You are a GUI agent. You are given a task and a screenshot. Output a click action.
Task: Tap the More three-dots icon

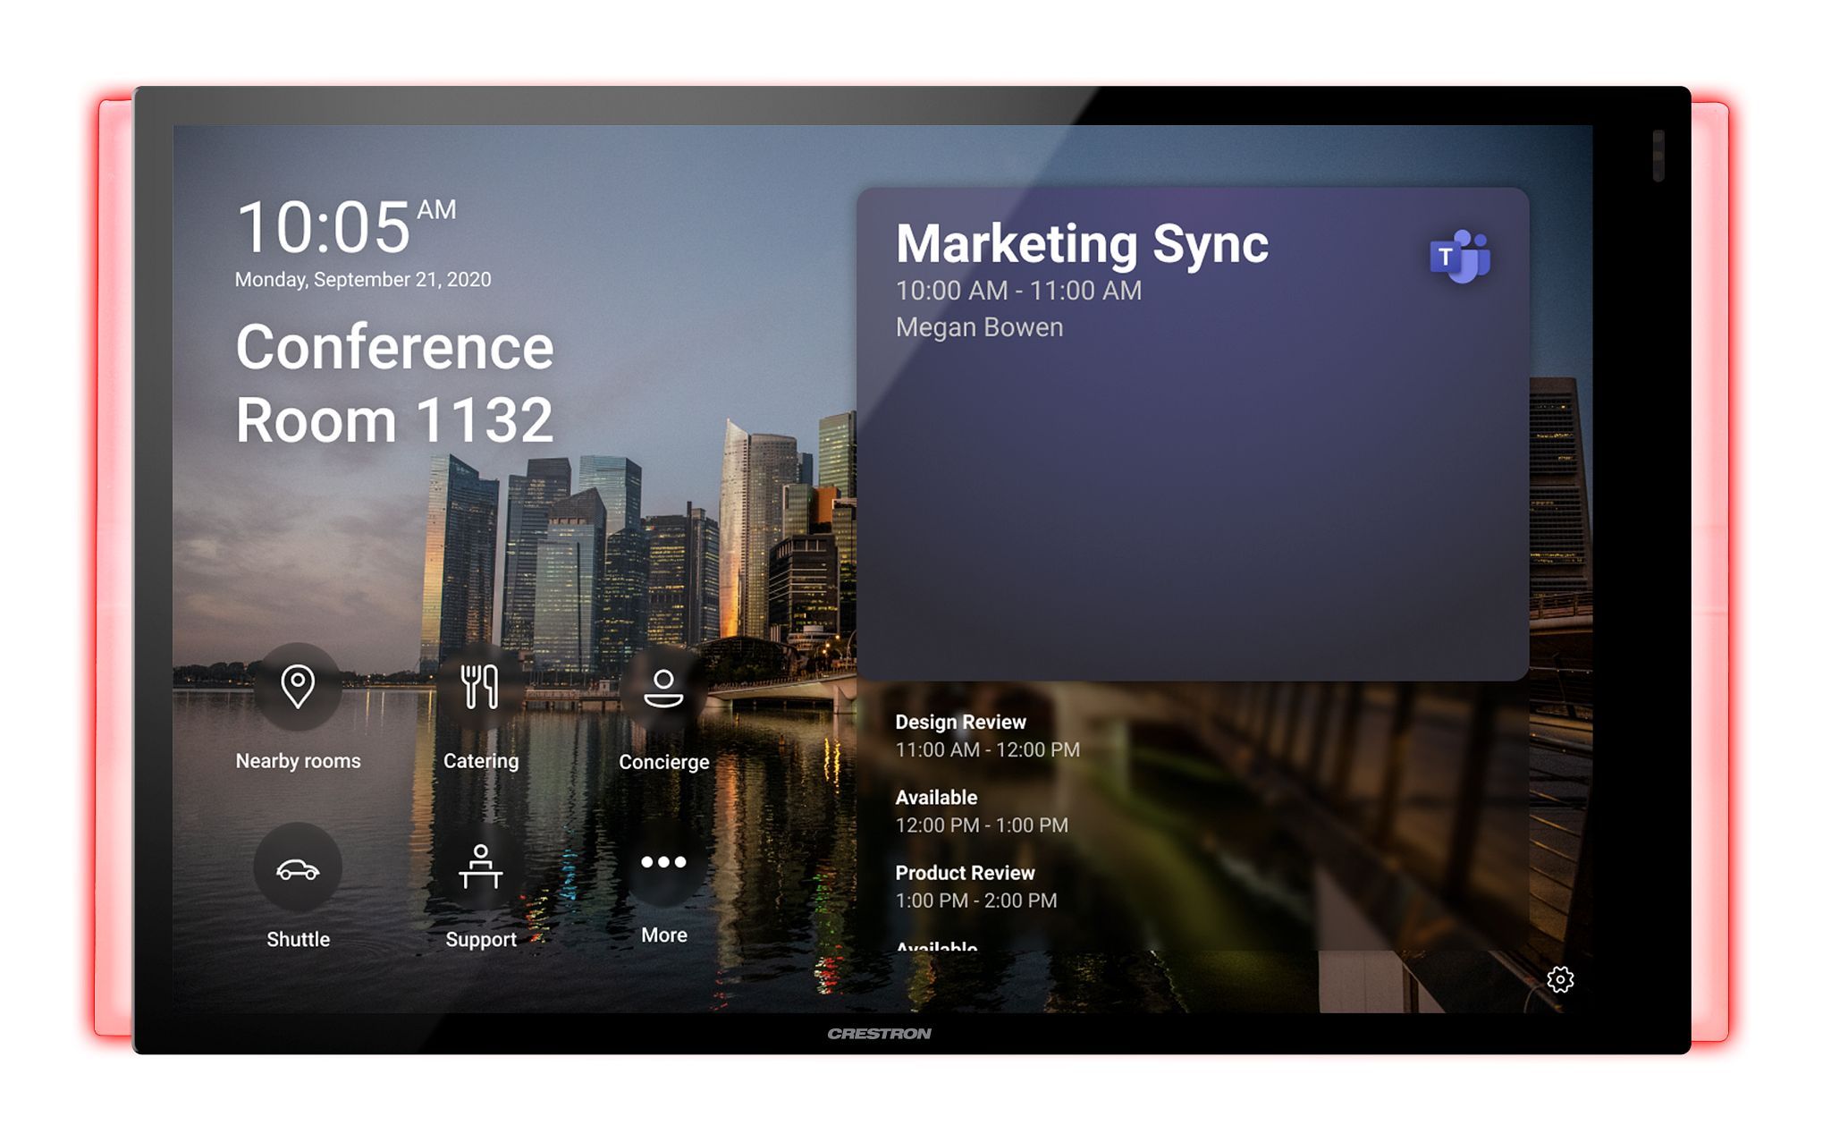tap(663, 862)
